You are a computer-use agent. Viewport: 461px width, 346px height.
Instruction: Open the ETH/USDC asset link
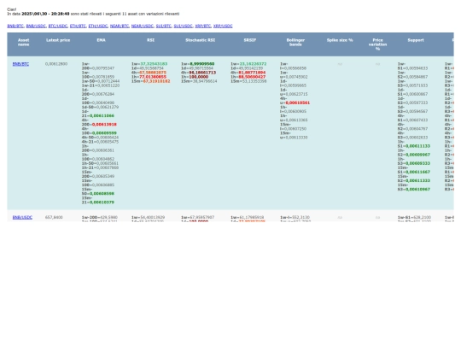pyautogui.click(x=98, y=26)
